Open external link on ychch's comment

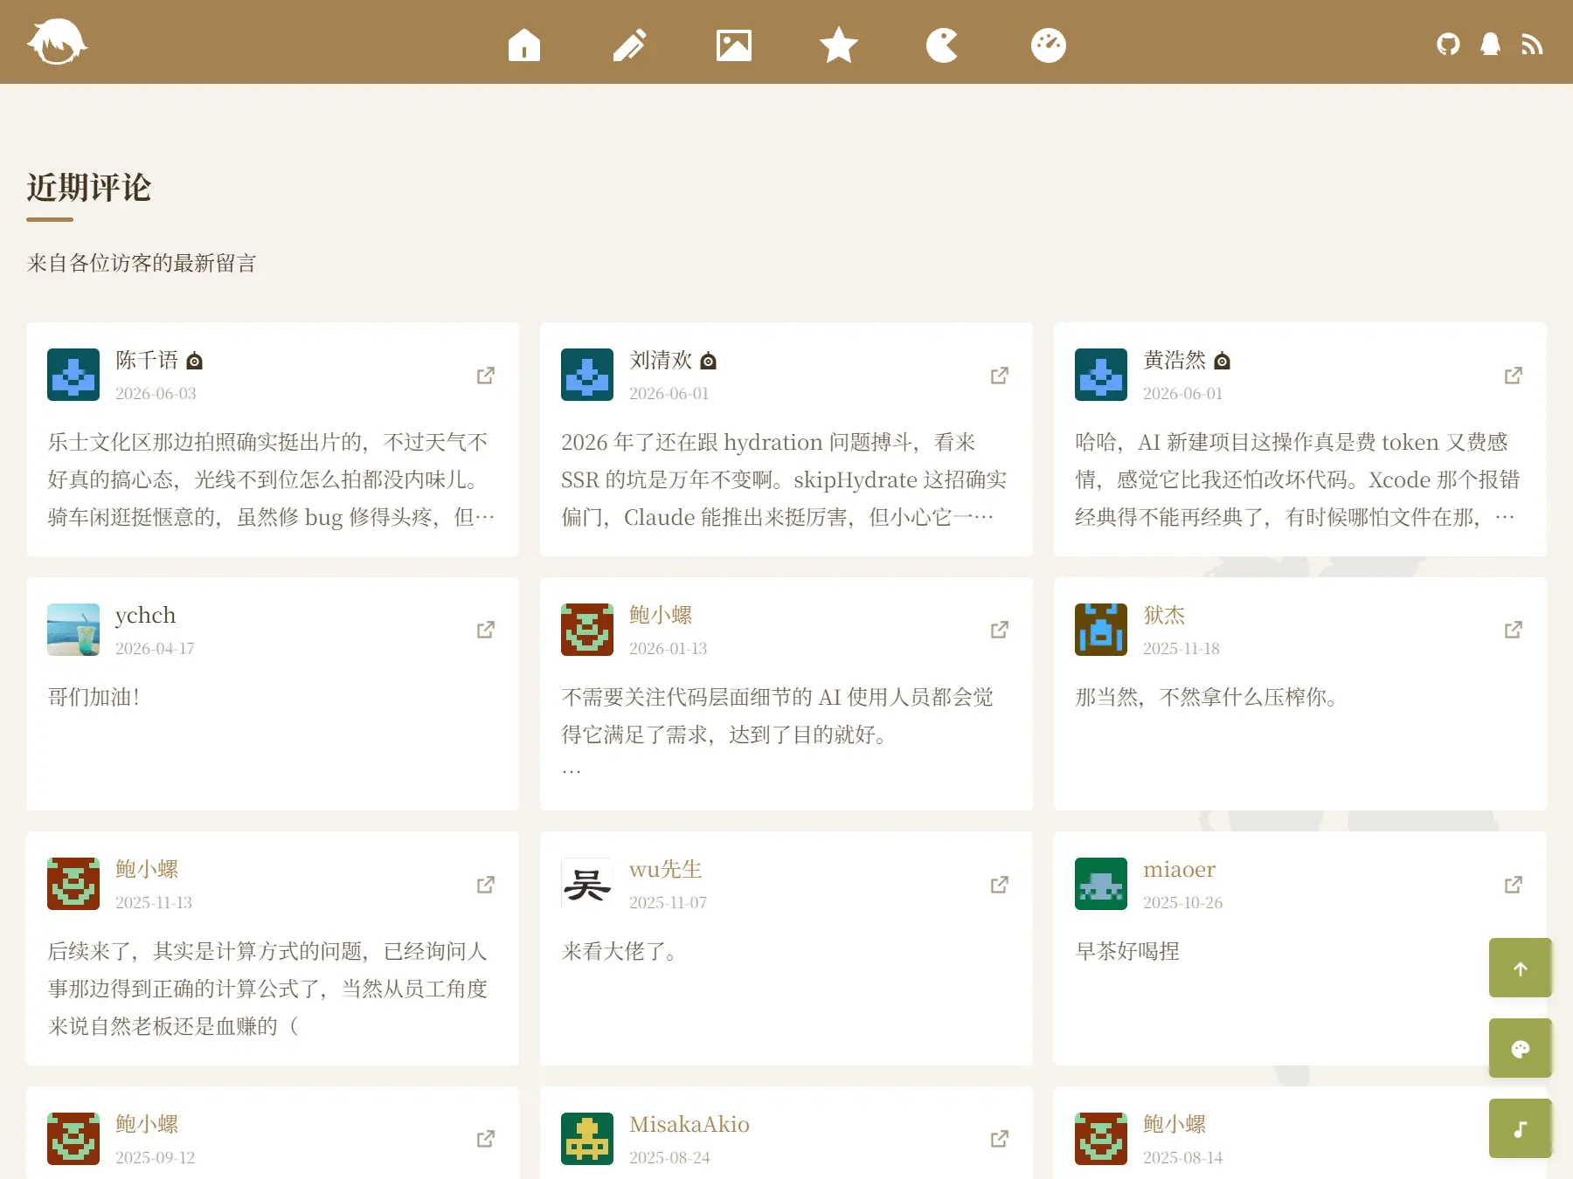[486, 630]
